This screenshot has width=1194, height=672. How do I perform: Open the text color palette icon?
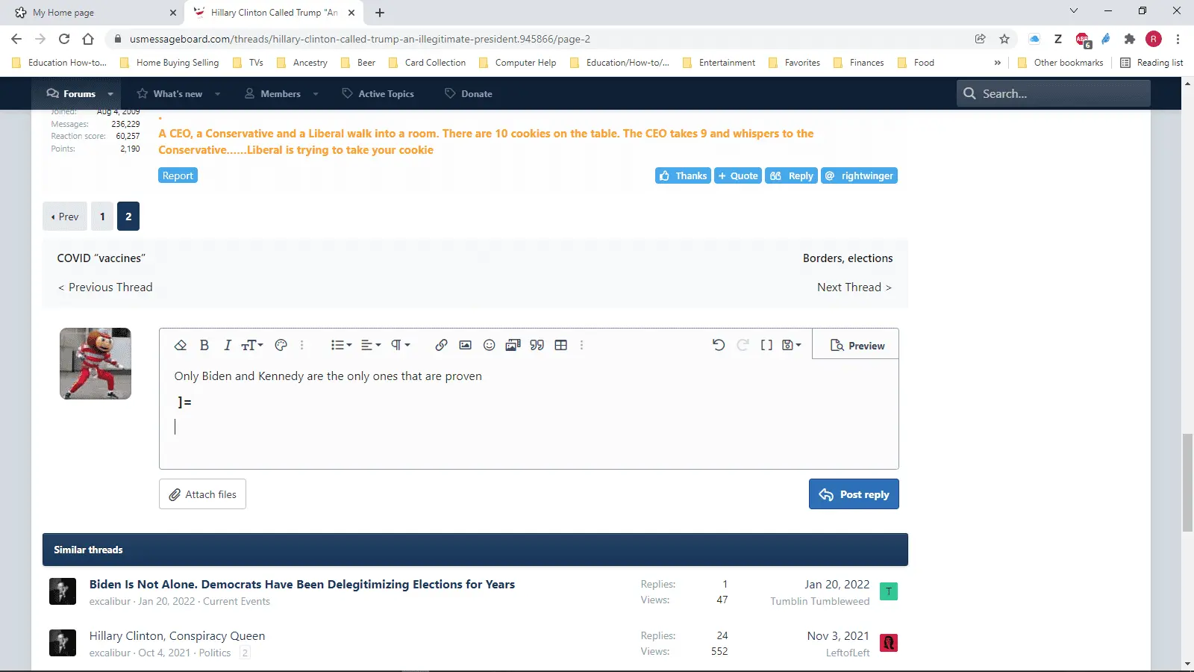[281, 345]
